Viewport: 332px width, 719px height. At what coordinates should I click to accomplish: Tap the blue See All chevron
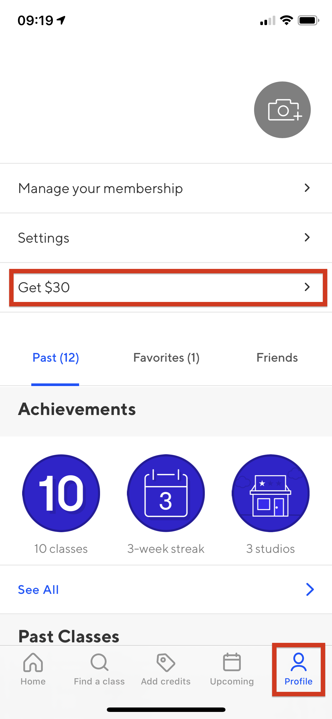pos(310,589)
